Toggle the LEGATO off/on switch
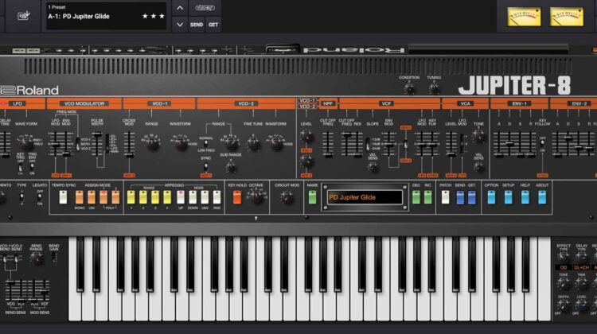 point(39,196)
